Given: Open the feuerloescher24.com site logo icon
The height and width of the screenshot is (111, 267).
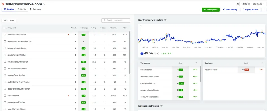Looking at the screenshot, I should pos(3,4).
